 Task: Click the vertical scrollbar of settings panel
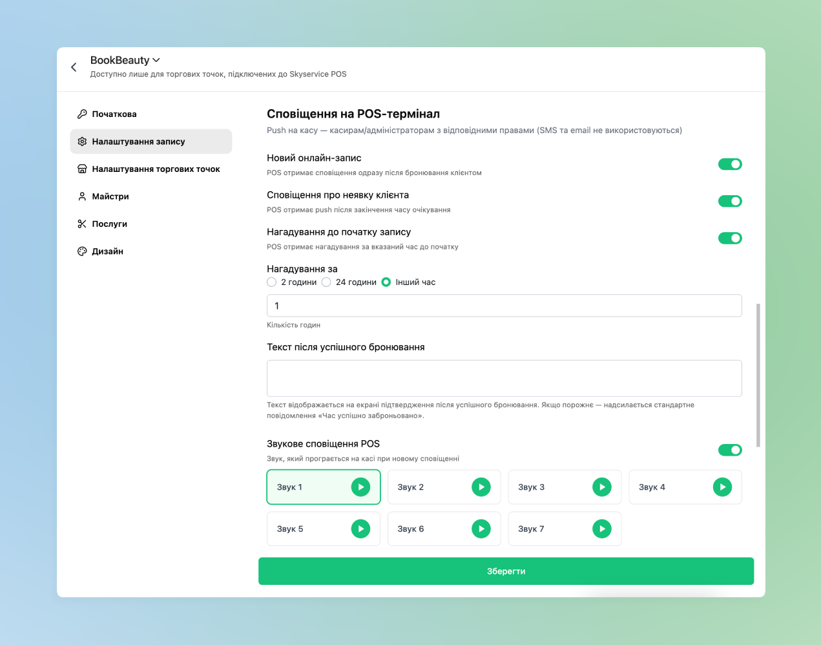pos(758,375)
